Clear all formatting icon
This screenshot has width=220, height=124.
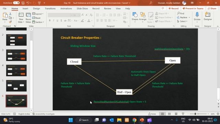click(x=91, y=15)
